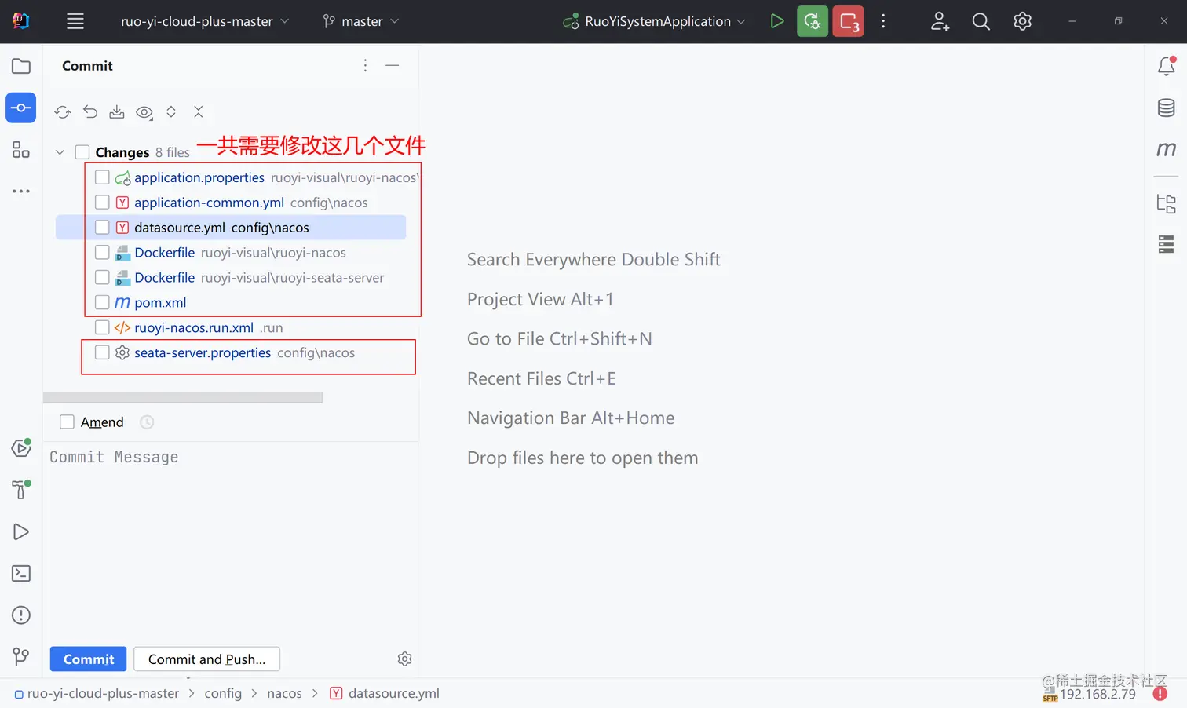Image resolution: width=1187 pixels, height=708 pixels.
Task: Show more tool windows ellipsis
Action: [21, 191]
